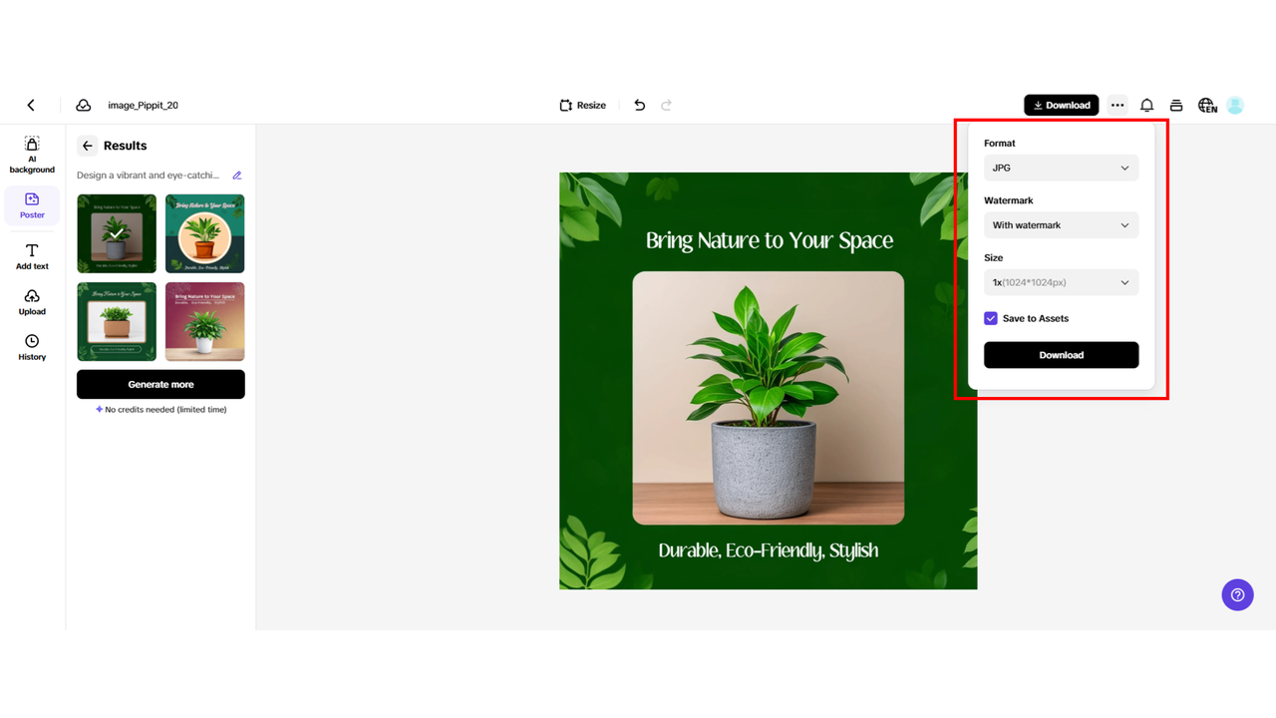Viewport: 1276px width, 718px height.
Task: Open the Watermark dropdown
Action: (x=1061, y=225)
